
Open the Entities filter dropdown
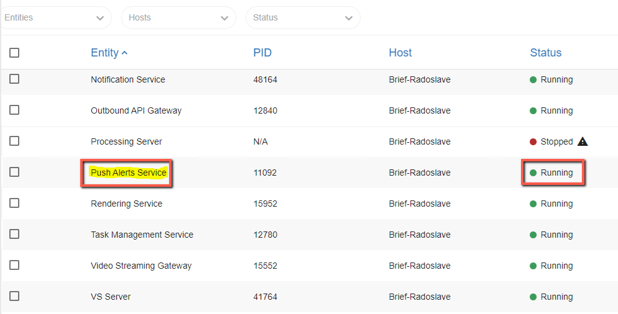(x=56, y=18)
